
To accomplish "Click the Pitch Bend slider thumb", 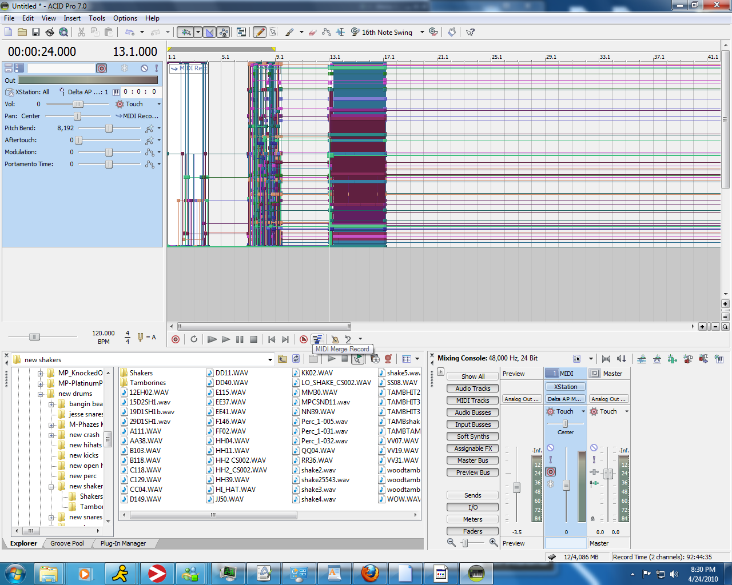I will 109,129.
